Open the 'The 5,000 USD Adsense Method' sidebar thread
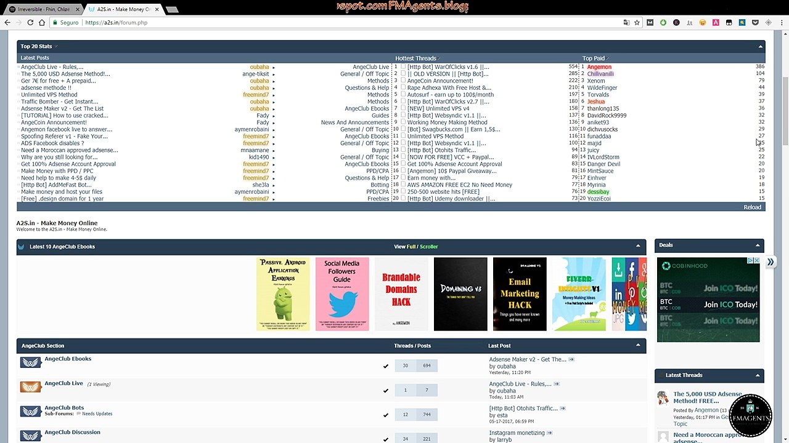 [708, 397]
